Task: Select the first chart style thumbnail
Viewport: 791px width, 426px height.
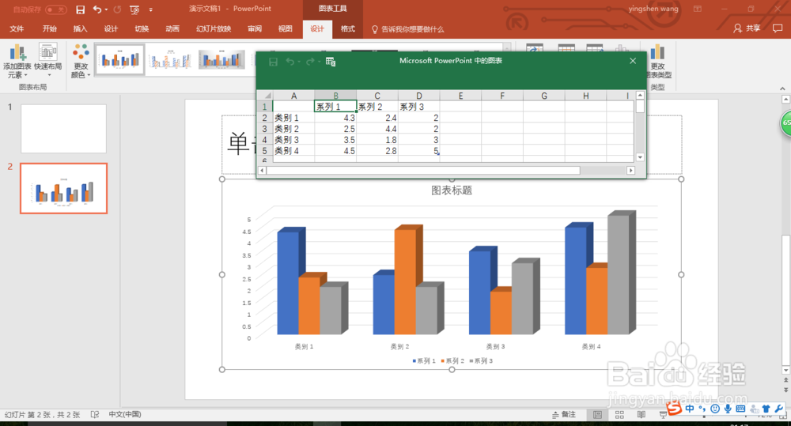Action: coord(120,60)
